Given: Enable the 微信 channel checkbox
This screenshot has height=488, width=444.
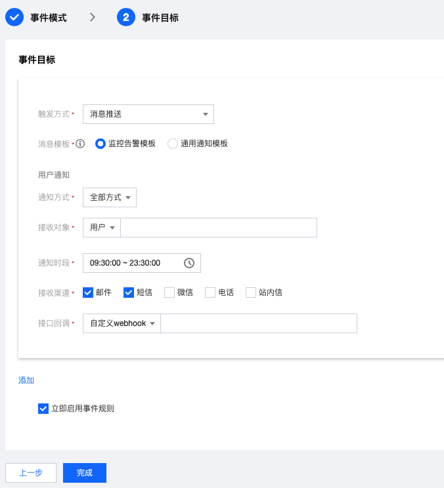Looking at the screenshot, I should (x=169, y=293).
